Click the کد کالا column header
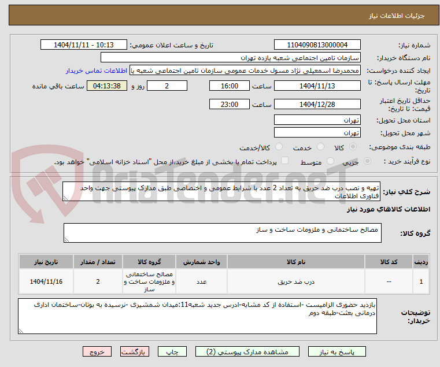Screen dimensions: 440x367 tap(389, 262)
